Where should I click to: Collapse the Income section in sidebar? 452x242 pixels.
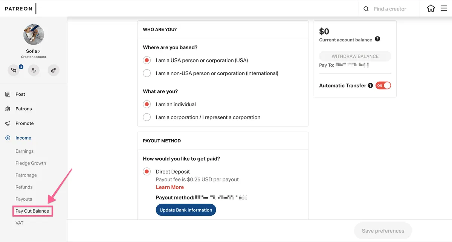23,138
